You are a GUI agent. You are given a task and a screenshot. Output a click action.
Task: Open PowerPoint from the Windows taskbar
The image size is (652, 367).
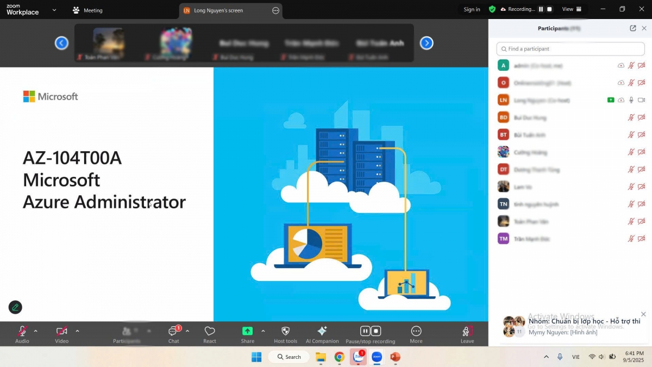click(x=395, y=357)
